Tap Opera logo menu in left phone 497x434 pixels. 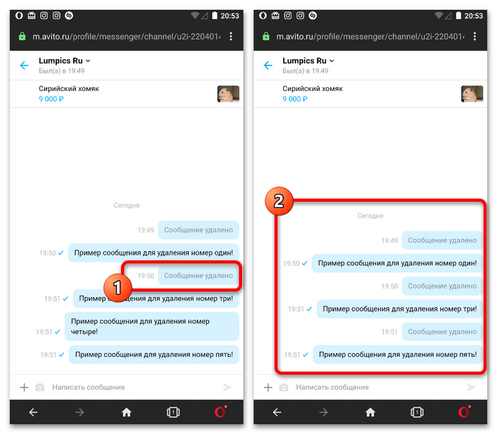[x=221, y=411]
